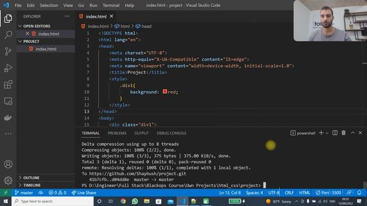Go to line via Ln 13, Col 8
The width and height of the screenshot is (367, 206).
point(230,193)
